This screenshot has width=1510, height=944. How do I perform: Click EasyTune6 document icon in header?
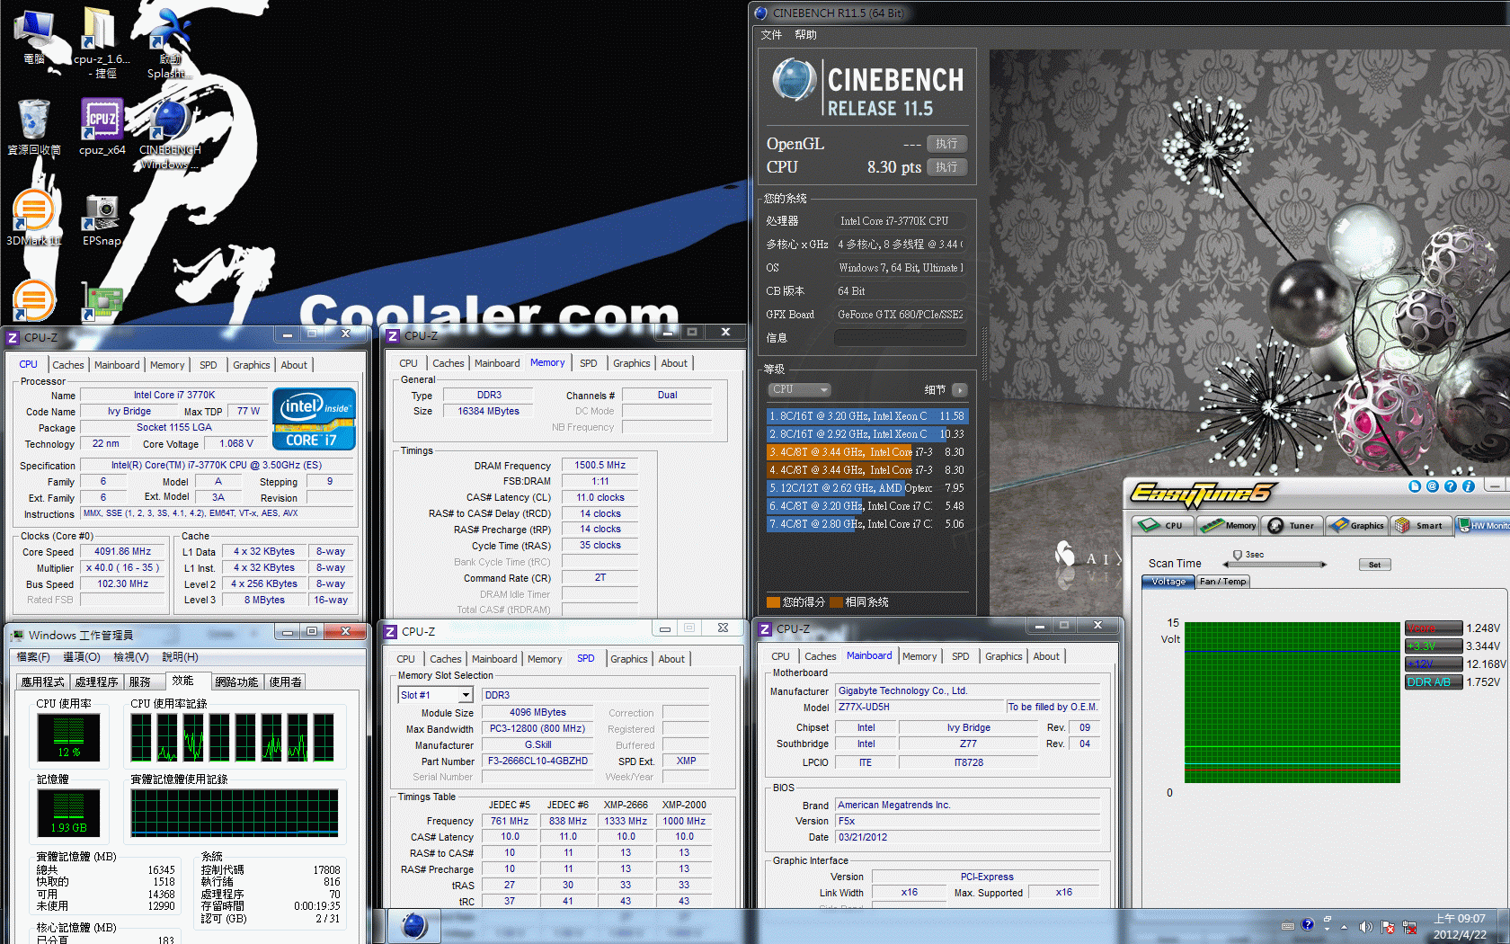click(1415, 486)
